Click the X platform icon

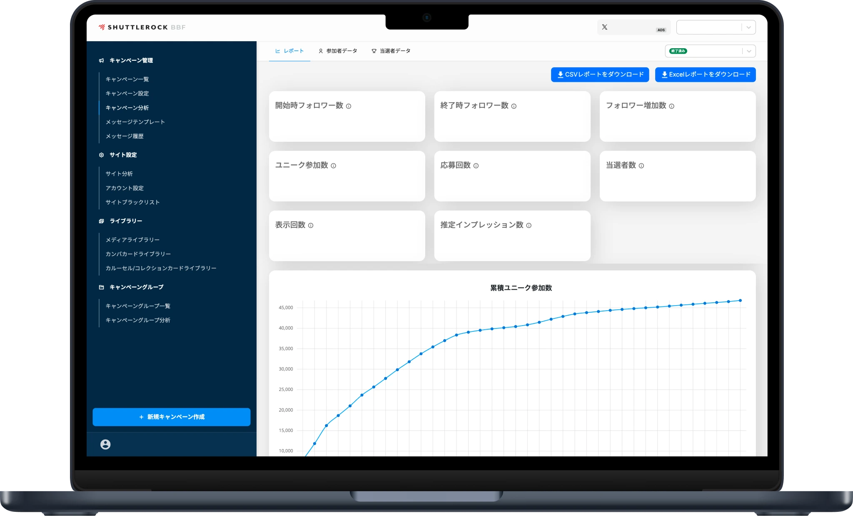604,27
